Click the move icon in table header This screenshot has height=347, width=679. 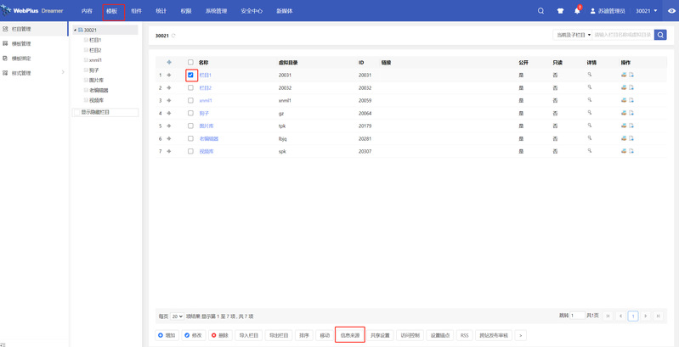(x=169, y=62)
